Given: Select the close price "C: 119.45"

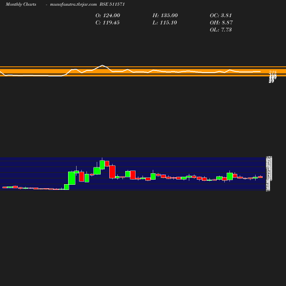Looking at the screenshot, I should 108,23.
